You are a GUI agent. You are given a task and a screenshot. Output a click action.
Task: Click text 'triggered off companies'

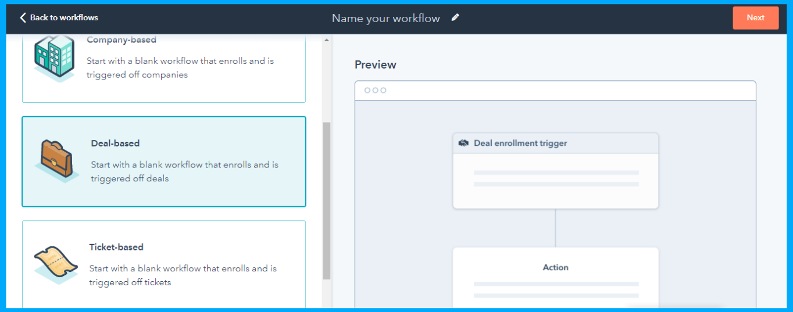[137, 74]
